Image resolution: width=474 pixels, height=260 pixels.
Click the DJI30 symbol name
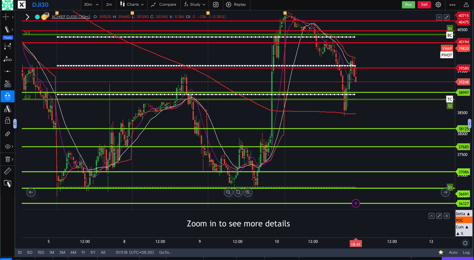(x=40, y=5)
